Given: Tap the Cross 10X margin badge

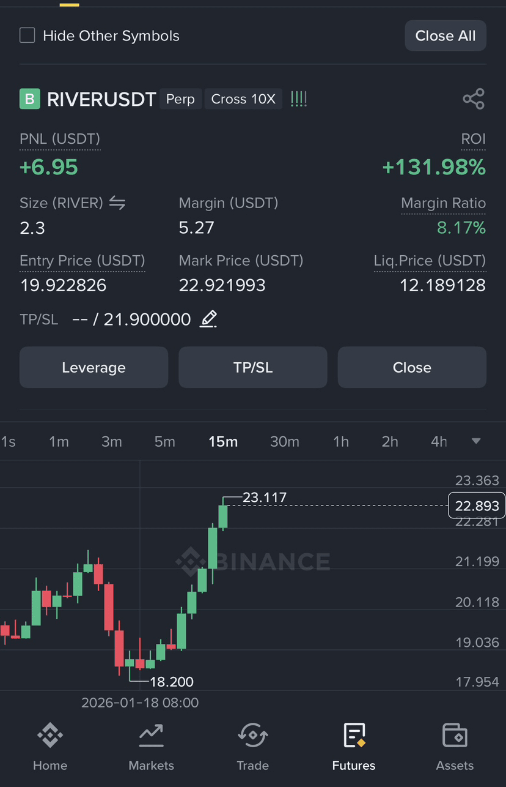Looking at the screenshot, I should pyautogui.click(x=243, y=99).
